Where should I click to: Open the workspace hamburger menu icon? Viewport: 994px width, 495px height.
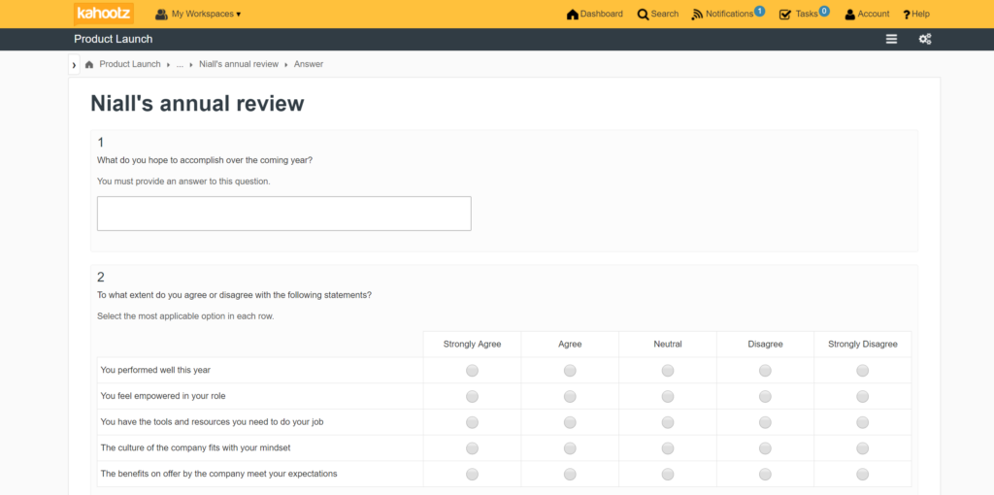pos(891,39)
